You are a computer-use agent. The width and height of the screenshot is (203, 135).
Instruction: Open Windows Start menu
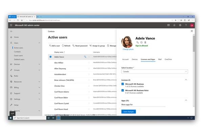coord(10,118)
